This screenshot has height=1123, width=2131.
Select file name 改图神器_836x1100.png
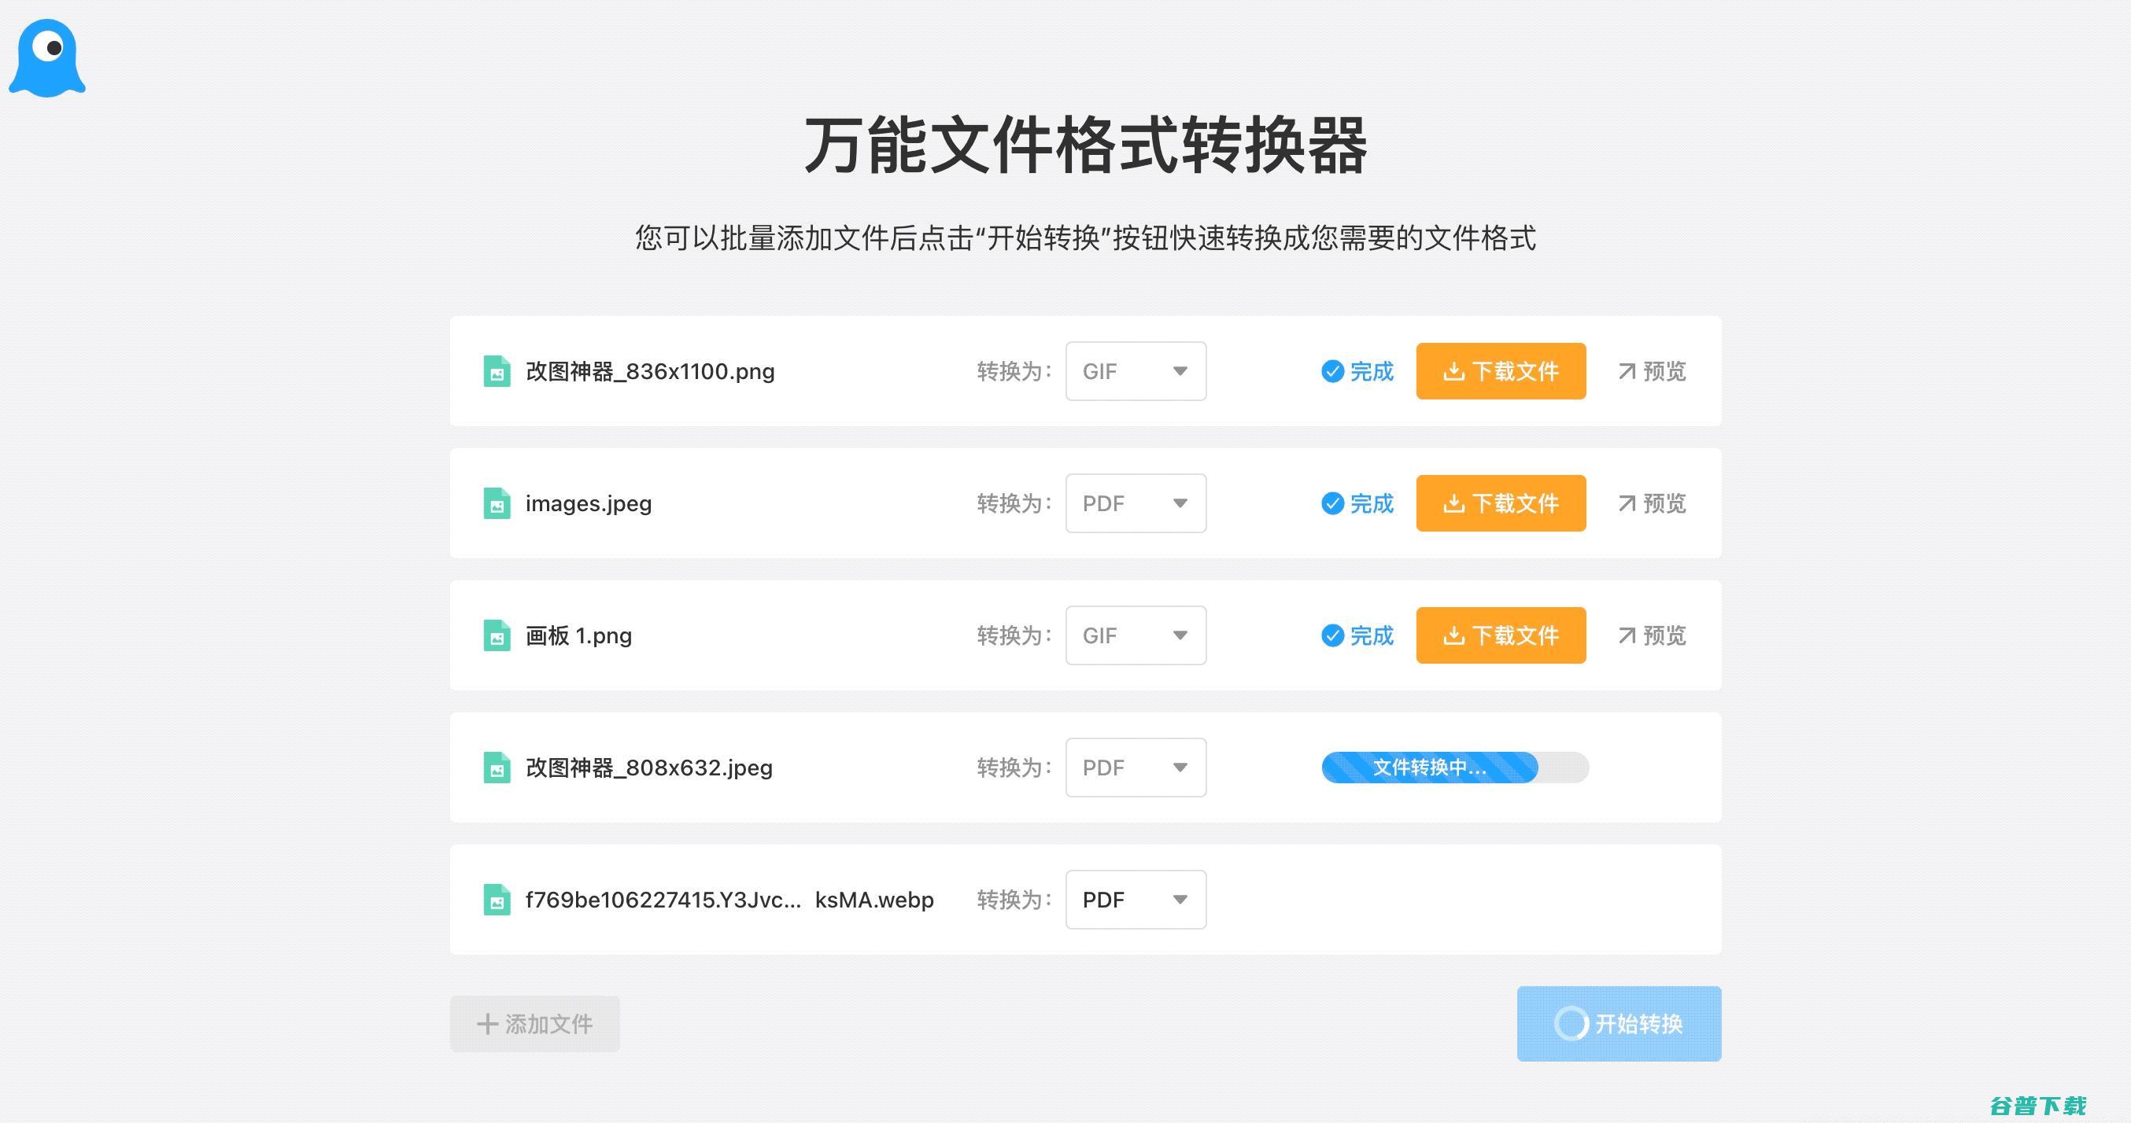[x=650, y=371]
